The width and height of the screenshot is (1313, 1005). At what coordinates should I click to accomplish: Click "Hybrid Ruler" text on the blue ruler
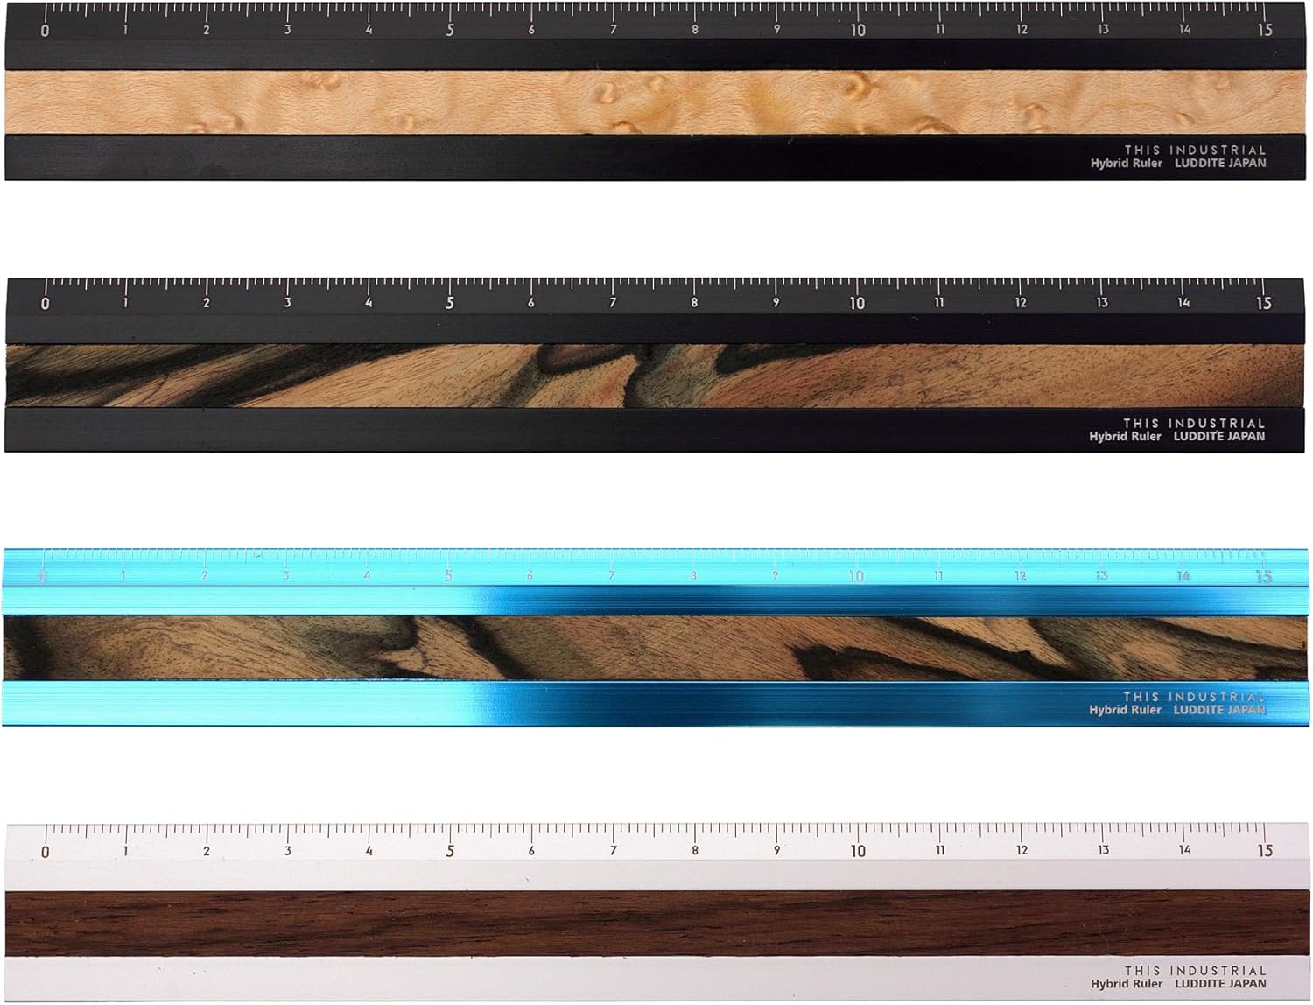click(1125, 710)
